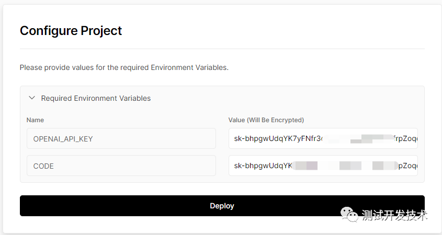This screenshot has width=442, height=235.
Task: Click the WeChat logo watermark icon
Action: tap(350, 215)
